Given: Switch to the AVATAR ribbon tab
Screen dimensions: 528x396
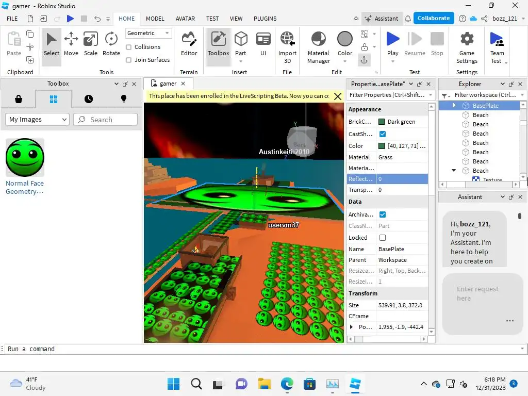Looking at the screenshot, I should [x=185, y=19].
